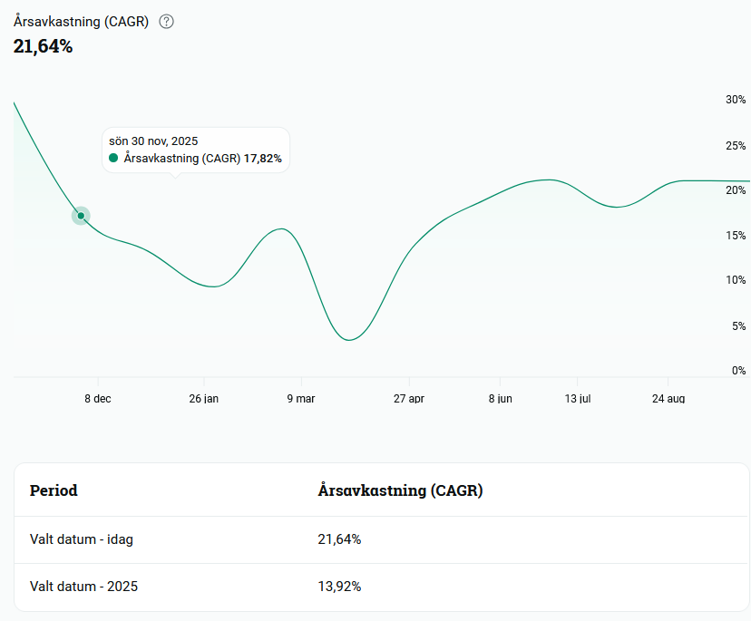
Task: Click the 26 jan axis label
Action: tap(203, 398)
